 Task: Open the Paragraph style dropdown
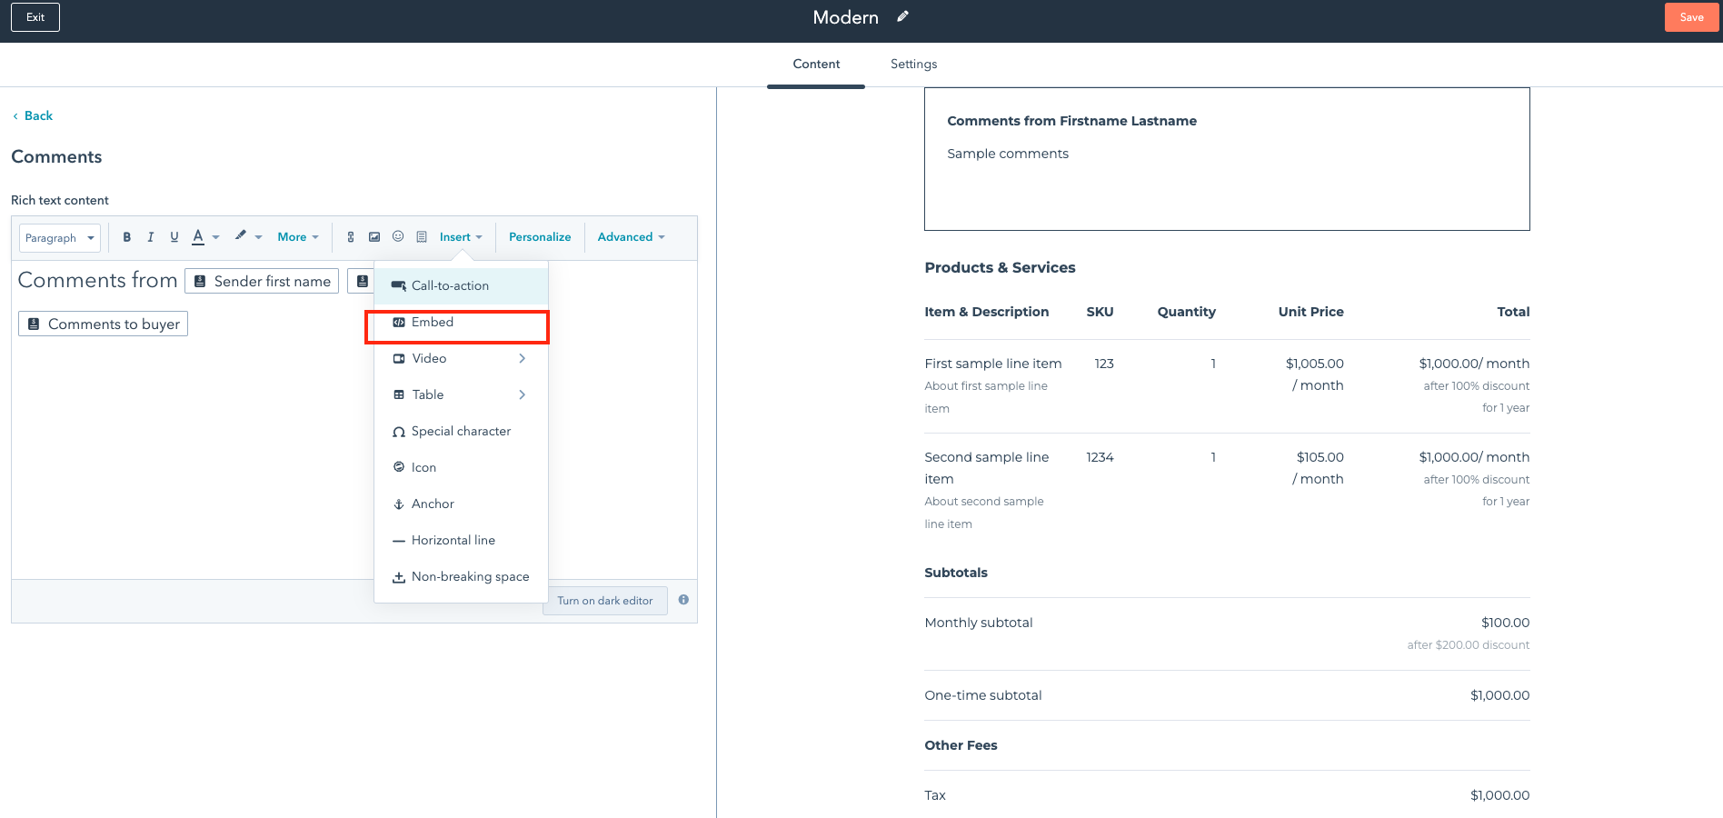59,237
